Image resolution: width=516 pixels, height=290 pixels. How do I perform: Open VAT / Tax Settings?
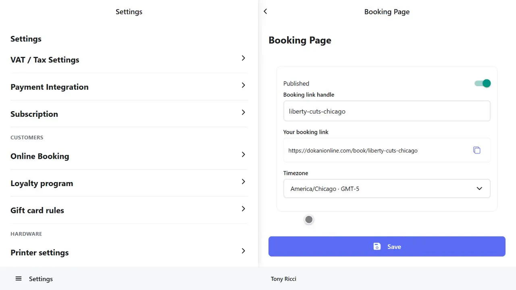click(x=129, y=60)
